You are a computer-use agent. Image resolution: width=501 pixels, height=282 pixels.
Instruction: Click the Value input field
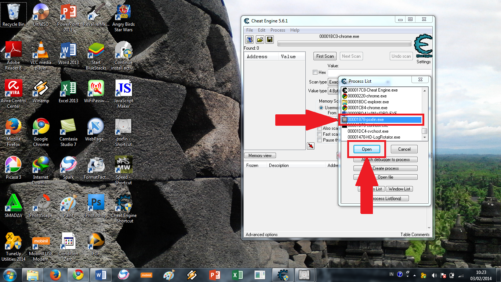pyautogui.click(x=379, y=73)
